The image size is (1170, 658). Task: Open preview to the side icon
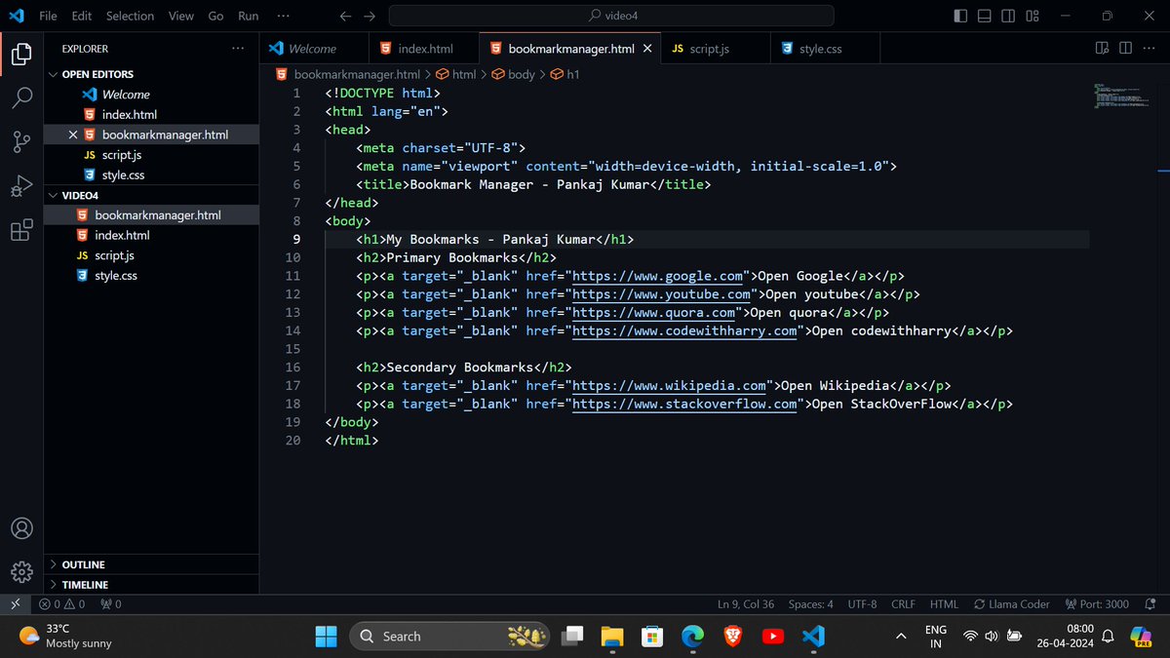click(1103, 48)
